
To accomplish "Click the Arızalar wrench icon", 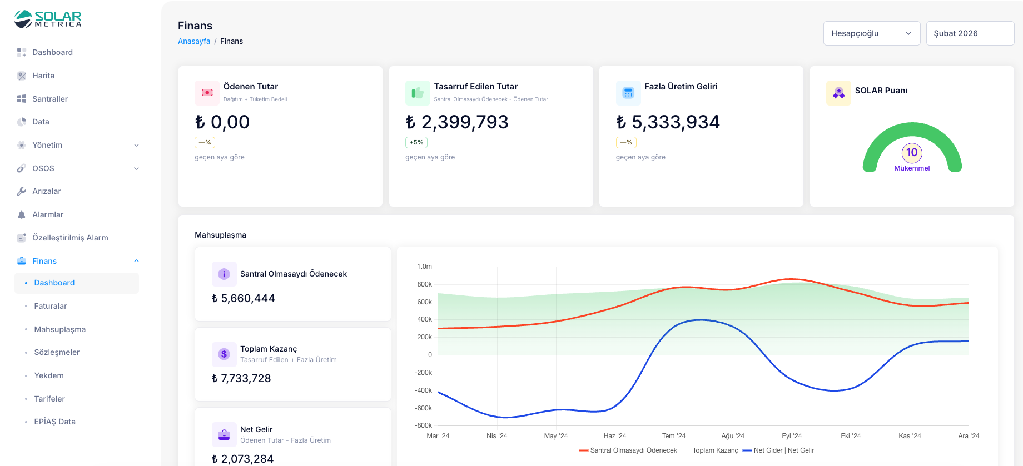I will click(x=22, y=191).
